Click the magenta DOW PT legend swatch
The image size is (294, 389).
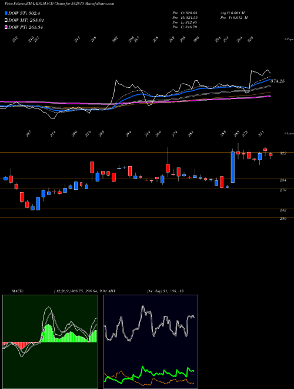pos(6,27)
